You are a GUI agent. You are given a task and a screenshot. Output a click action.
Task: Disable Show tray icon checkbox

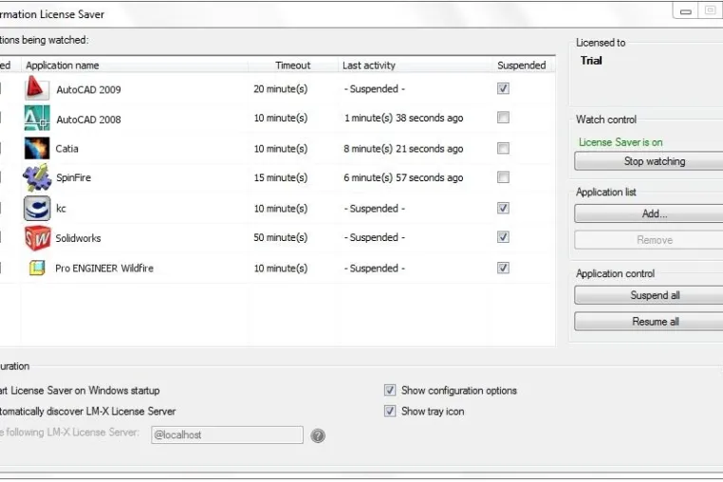coord(390,411)
